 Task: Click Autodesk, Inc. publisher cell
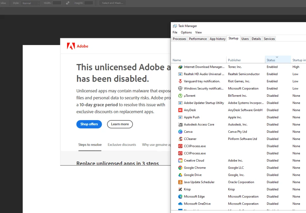click(x=238, y=125)
